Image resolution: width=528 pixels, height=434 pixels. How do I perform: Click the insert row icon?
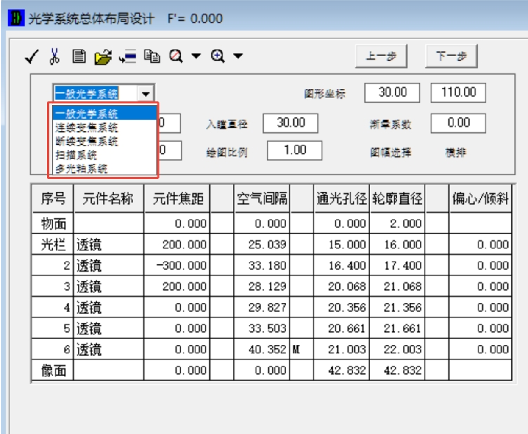click(128, 56)
